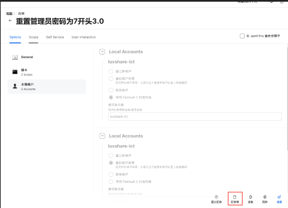Select 建立新帳戶 radio in first Local Accounts

[x=111, y=71]
